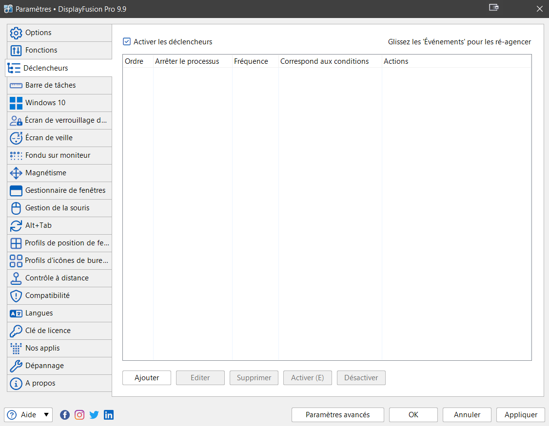Click the Ordre column header
Viewport: 549px width, 426px height.
pos(138,61)
